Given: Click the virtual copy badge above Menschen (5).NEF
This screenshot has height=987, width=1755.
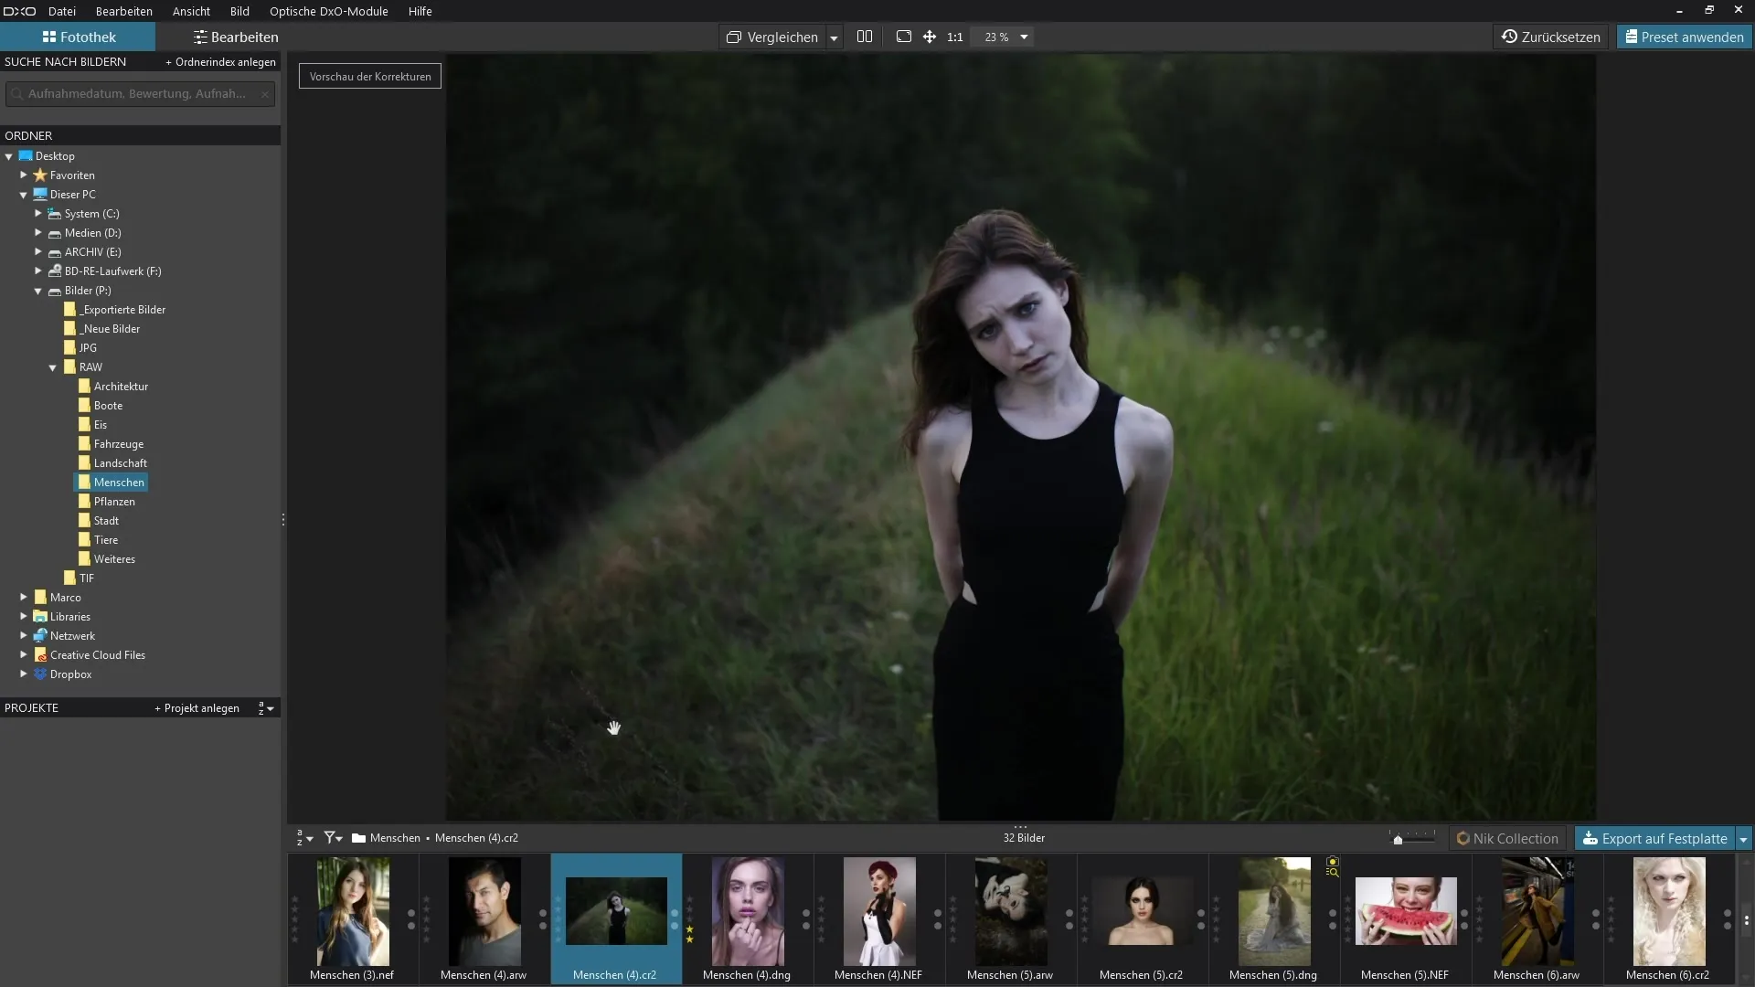Looking at the screenshot, I should pyautogui.click(x=1333, y=866).
